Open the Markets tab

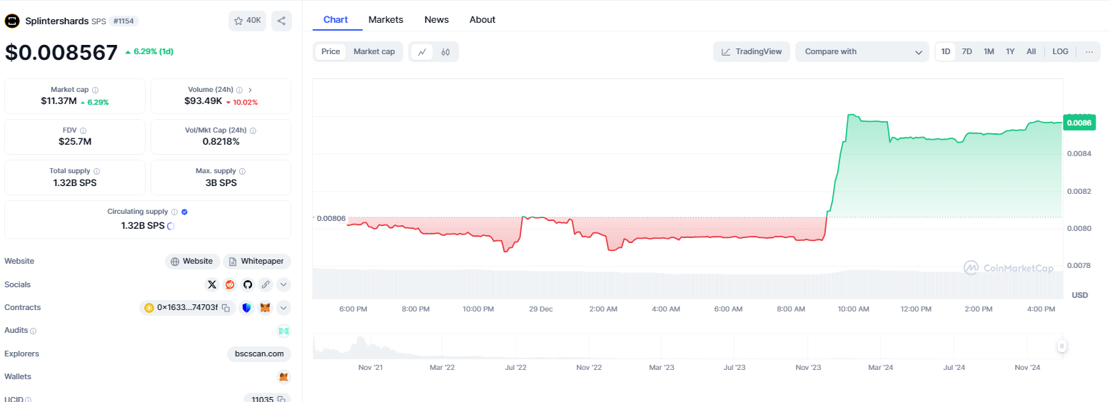coord(385,19)
